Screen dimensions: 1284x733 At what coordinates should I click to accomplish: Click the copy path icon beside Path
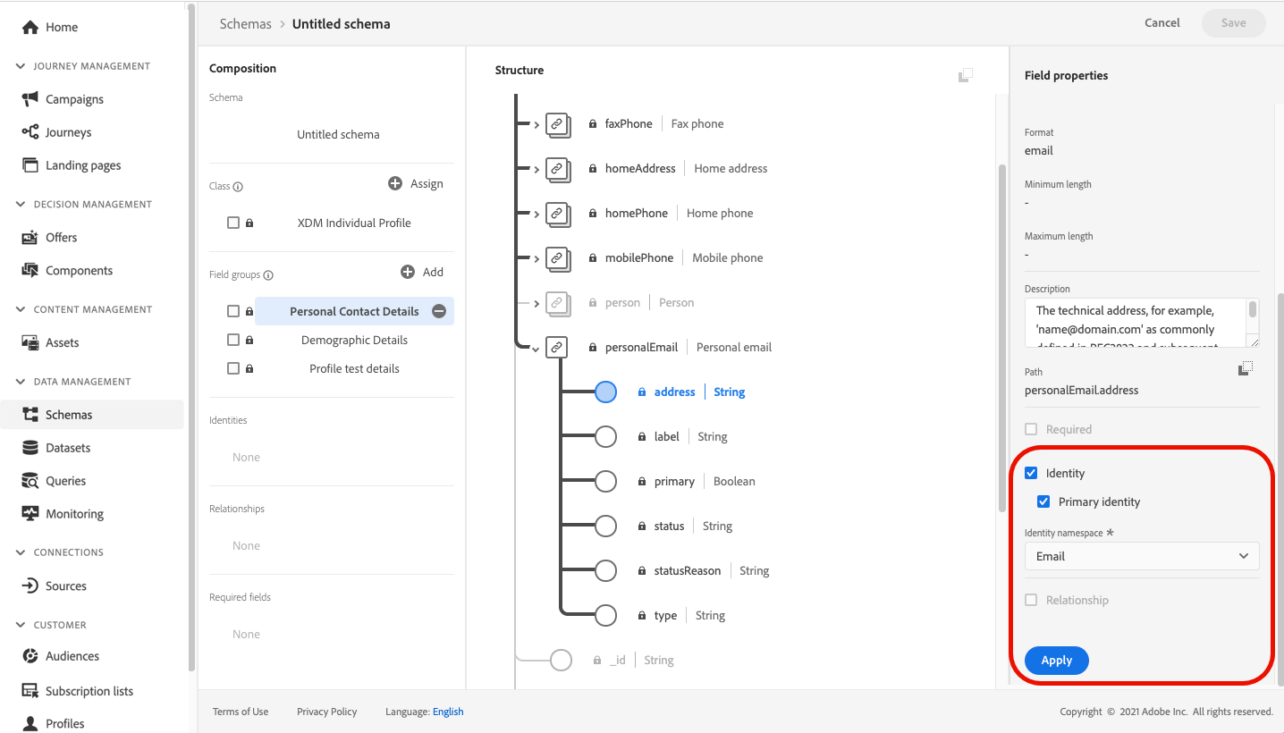point(1246,368)
